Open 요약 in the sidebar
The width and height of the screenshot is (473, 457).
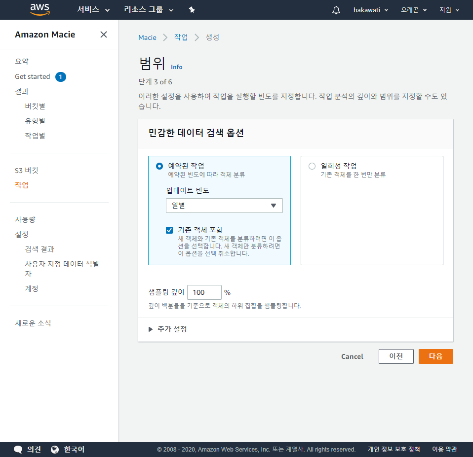[22, 62]
